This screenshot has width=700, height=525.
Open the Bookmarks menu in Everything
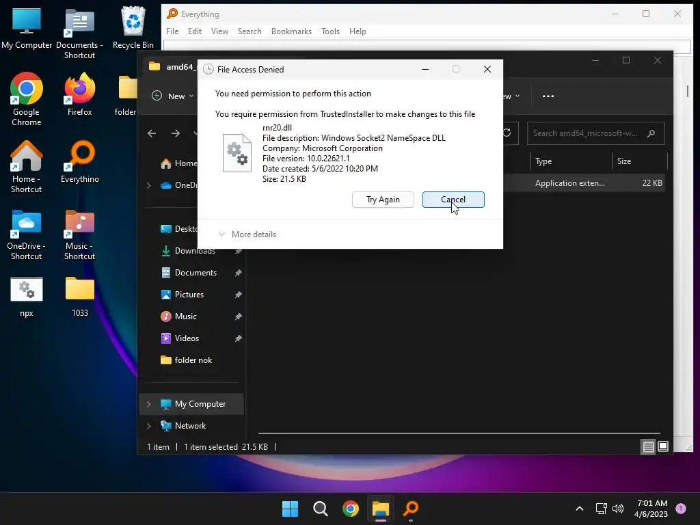pyautogui.click(x=291, y=31)
